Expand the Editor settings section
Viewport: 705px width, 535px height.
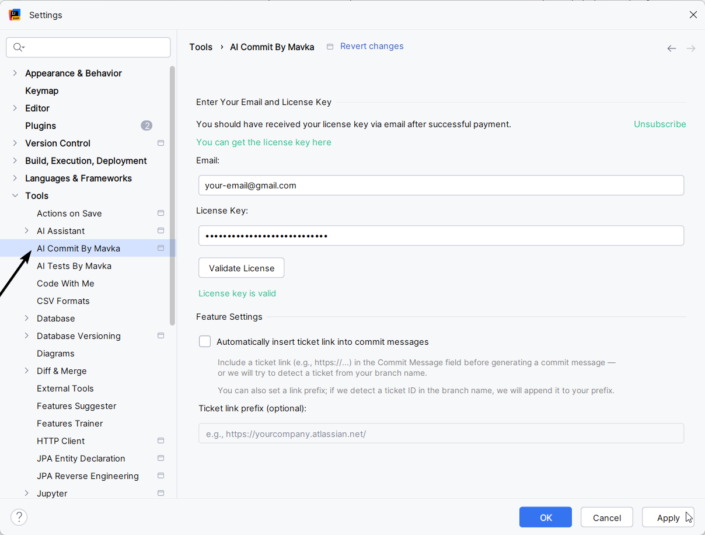(15, 108)
